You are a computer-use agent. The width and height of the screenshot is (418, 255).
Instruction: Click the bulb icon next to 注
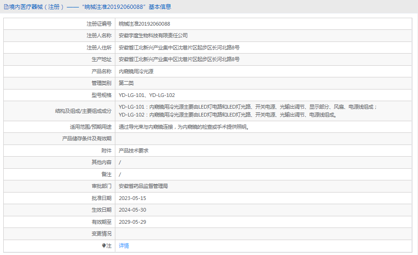(x=104, y=246)
